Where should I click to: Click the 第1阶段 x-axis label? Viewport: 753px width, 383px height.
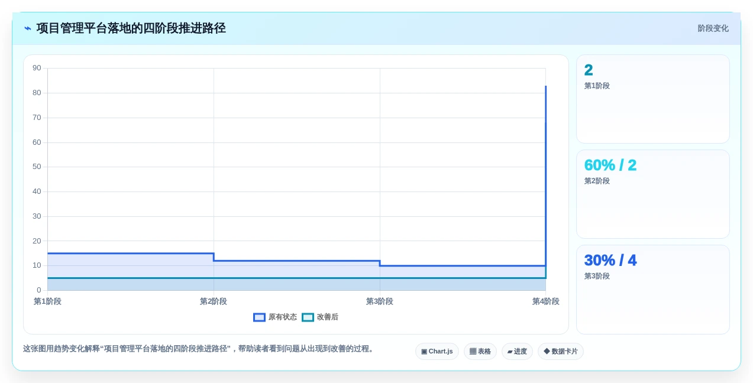(x=47, y=301)
